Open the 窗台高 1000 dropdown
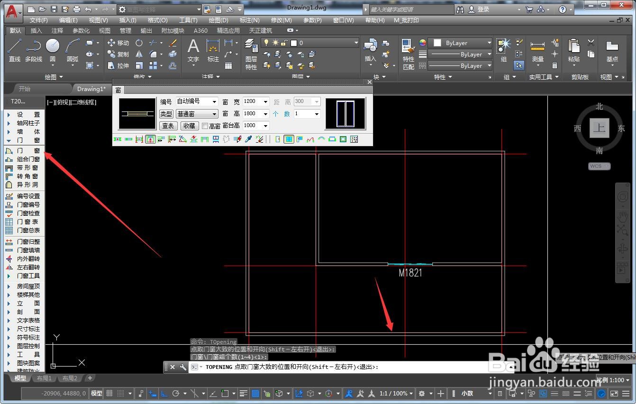 pos(265,126)
